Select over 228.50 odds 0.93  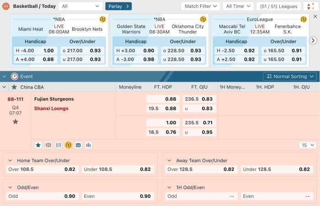click(183, 51)
